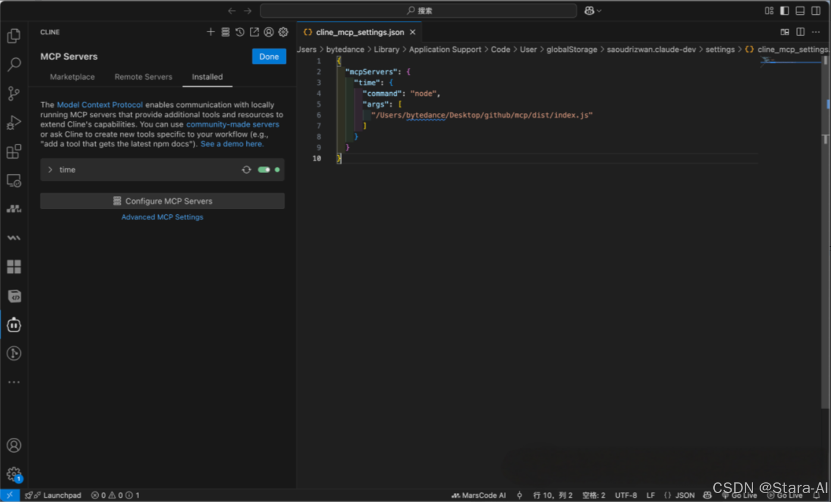
Task: Open the Model Context Protocol link
Action: 100,105
